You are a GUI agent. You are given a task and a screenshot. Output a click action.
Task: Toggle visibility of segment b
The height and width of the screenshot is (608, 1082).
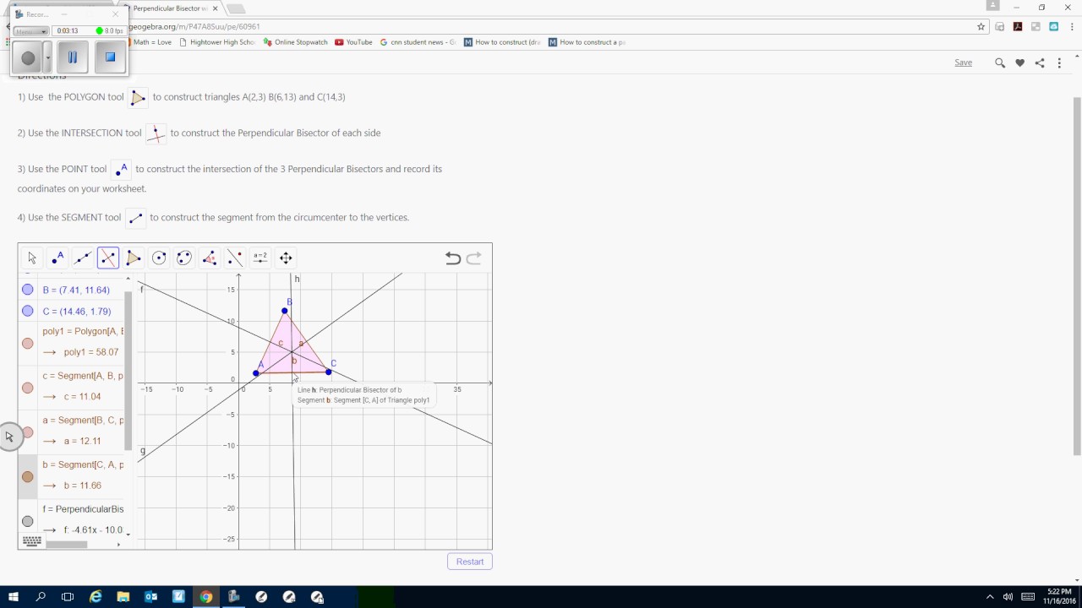(28, 476)
